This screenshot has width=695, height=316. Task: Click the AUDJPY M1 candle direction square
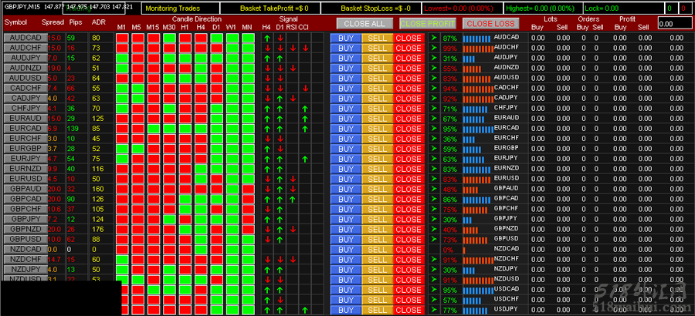[122, 58]
